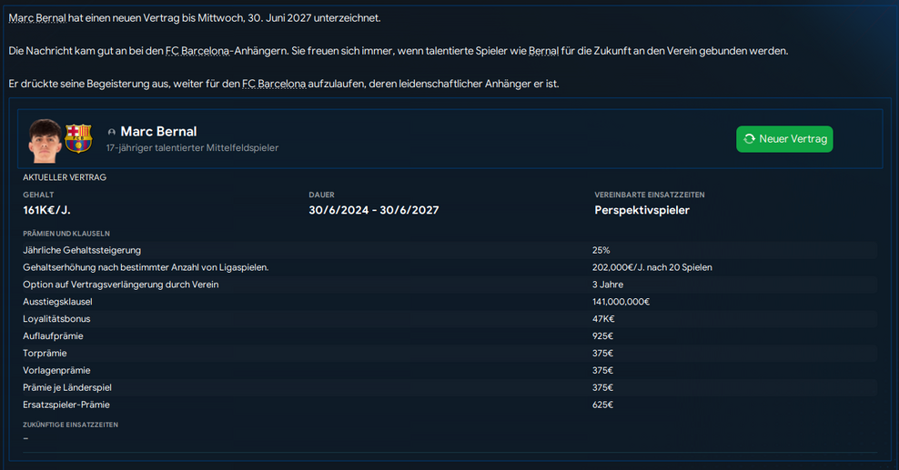Click Marc Bernal's face portrait
Image resolution: width=899 pixels, height=470 pixels.
point(45,138)
